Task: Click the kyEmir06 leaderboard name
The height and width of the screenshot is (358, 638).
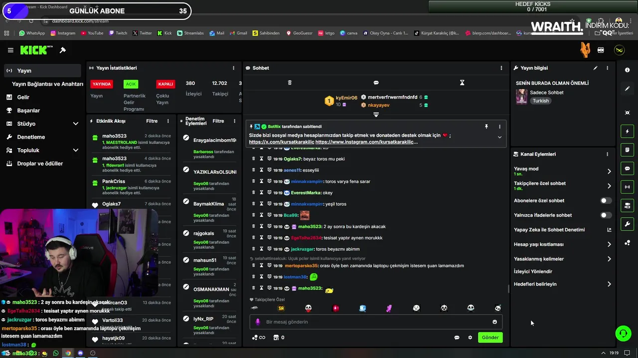Action: (x=346, y=98)
